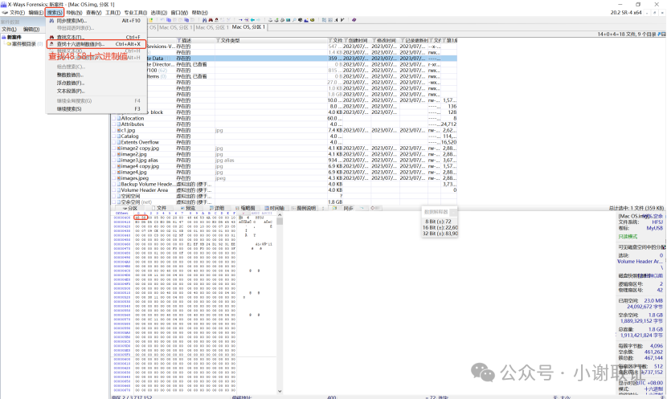Select 案件根目录 folder in case tree
Viewport: 667px width, 399px height.
24,44
